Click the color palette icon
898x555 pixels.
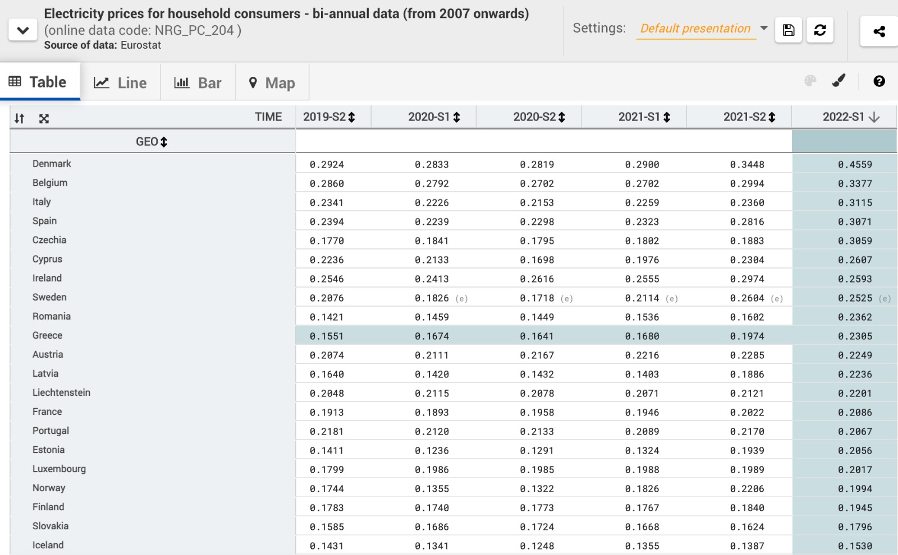pos(810,81)
